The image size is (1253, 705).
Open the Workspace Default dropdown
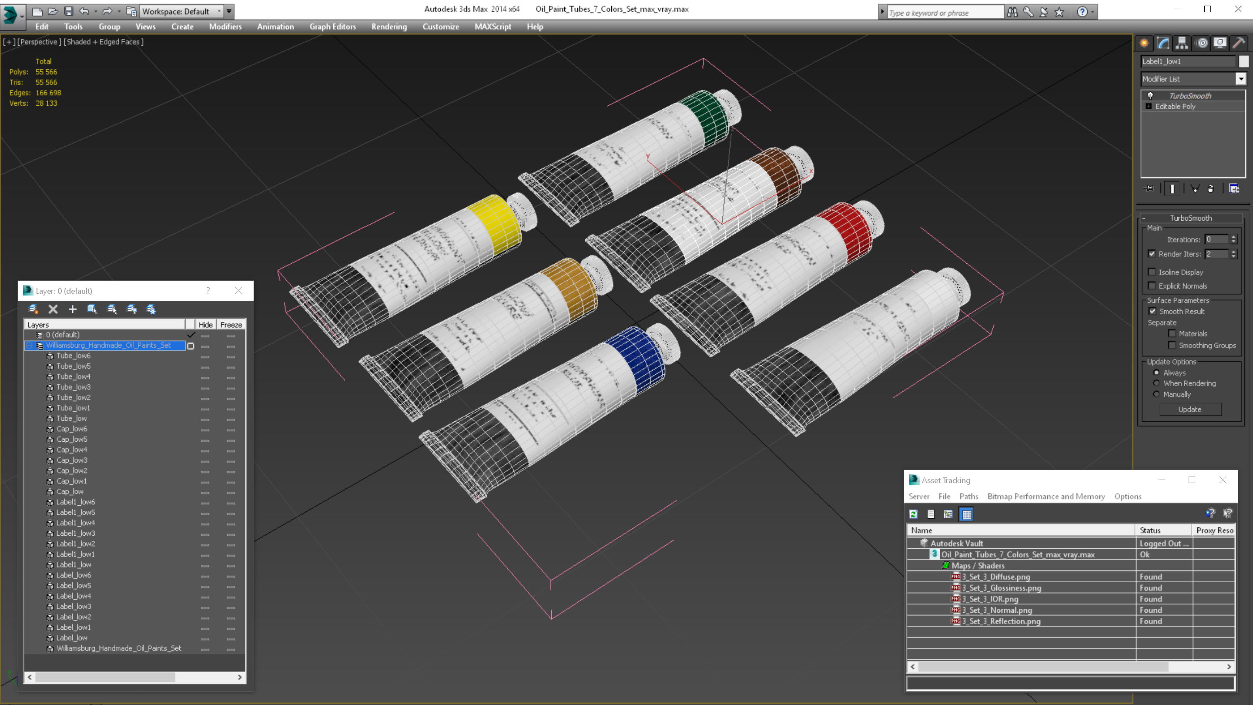coord(219,11)
